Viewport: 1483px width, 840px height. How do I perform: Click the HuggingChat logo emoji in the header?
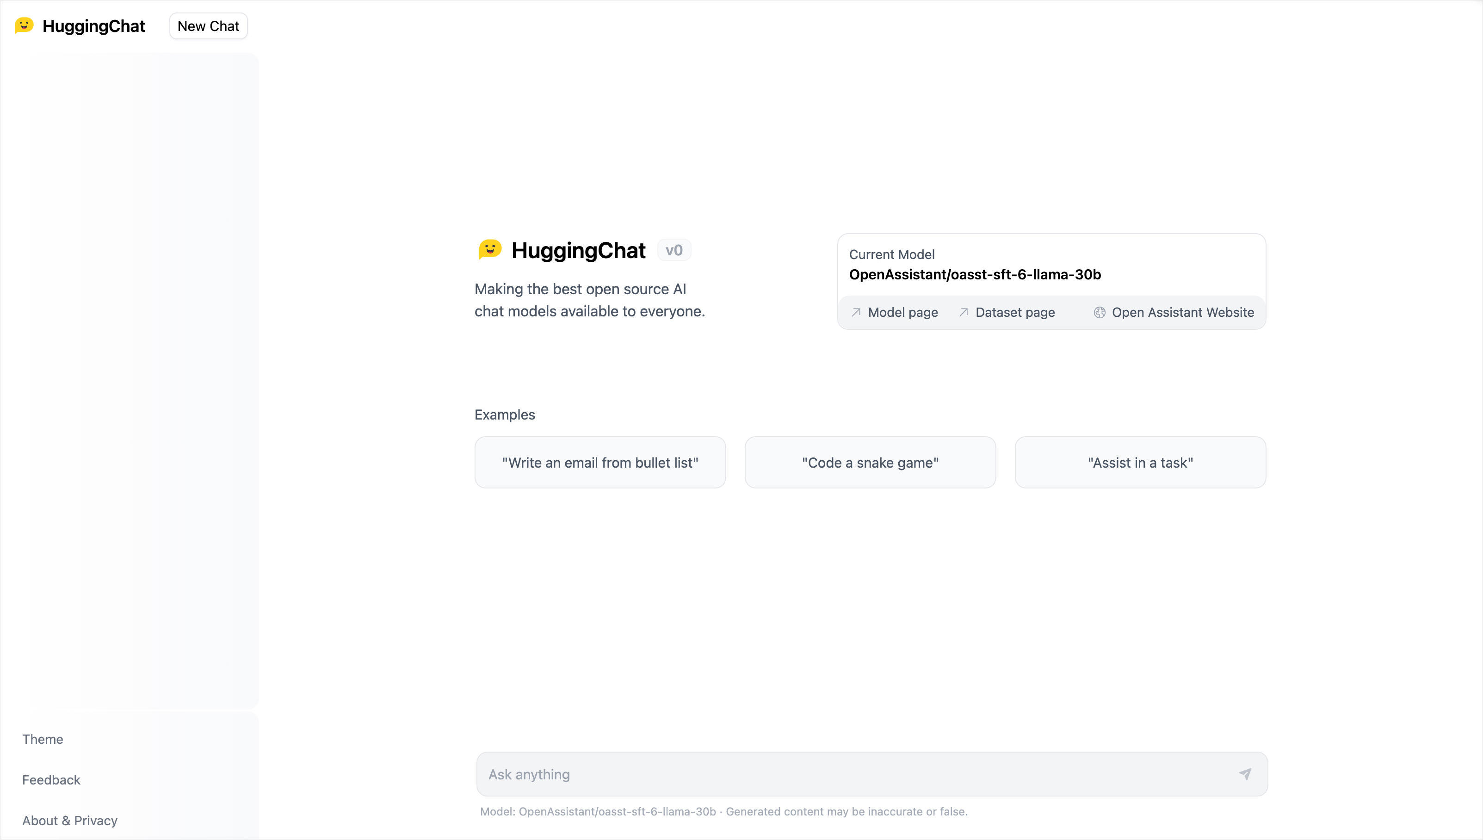[24, 25]
